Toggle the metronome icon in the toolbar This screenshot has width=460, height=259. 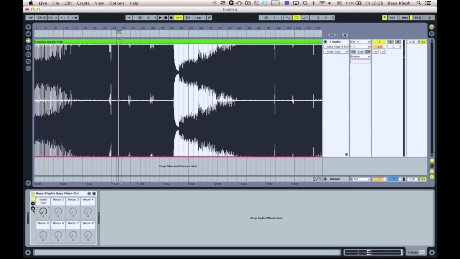74,18
